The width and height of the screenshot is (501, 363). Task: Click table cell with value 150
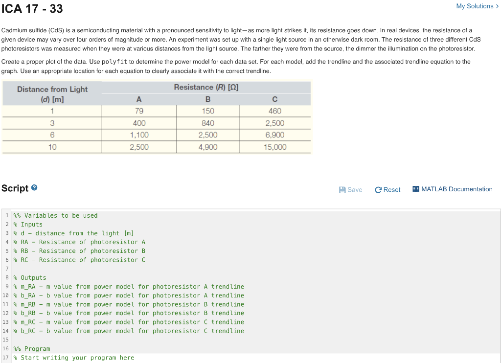(x=207, y=111)
